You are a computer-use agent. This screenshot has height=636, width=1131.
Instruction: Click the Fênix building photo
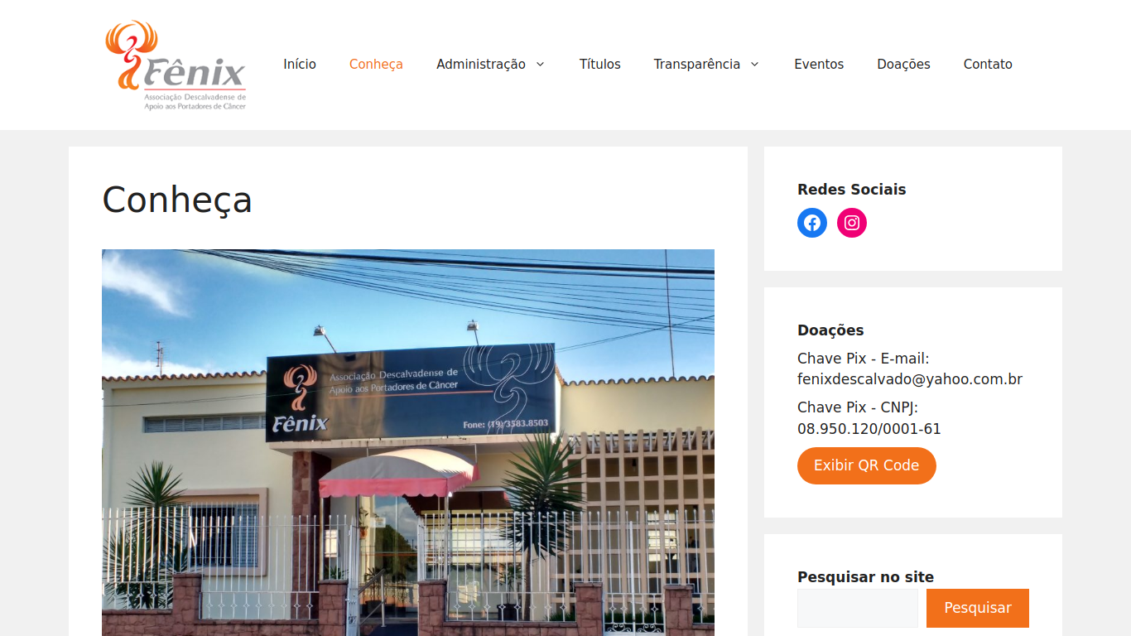(408, 442)
